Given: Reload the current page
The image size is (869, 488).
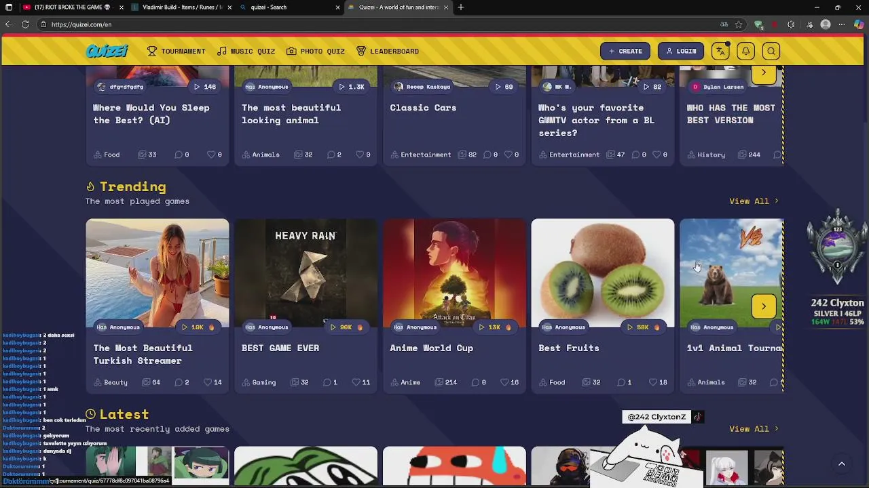Looking at the screenshot, I should 25,24.
